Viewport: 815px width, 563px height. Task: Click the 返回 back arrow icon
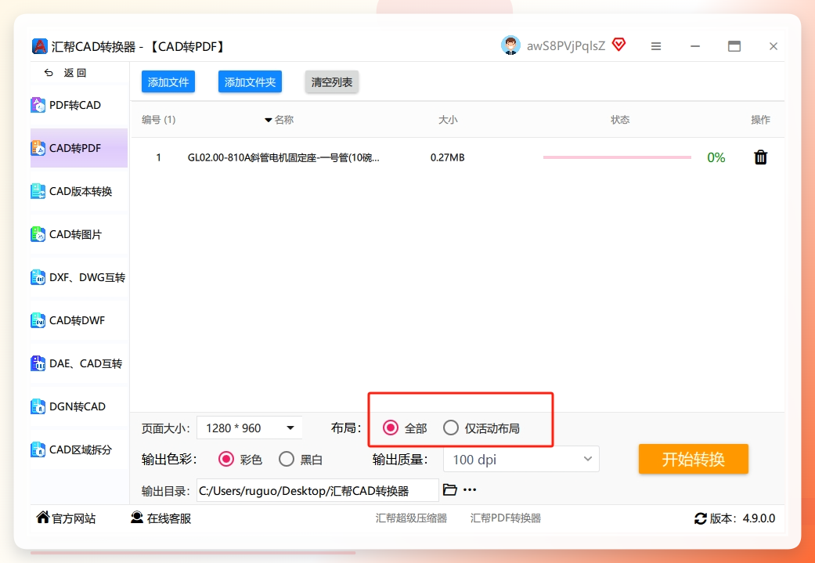pyautogui.click(x=49, y=73)
